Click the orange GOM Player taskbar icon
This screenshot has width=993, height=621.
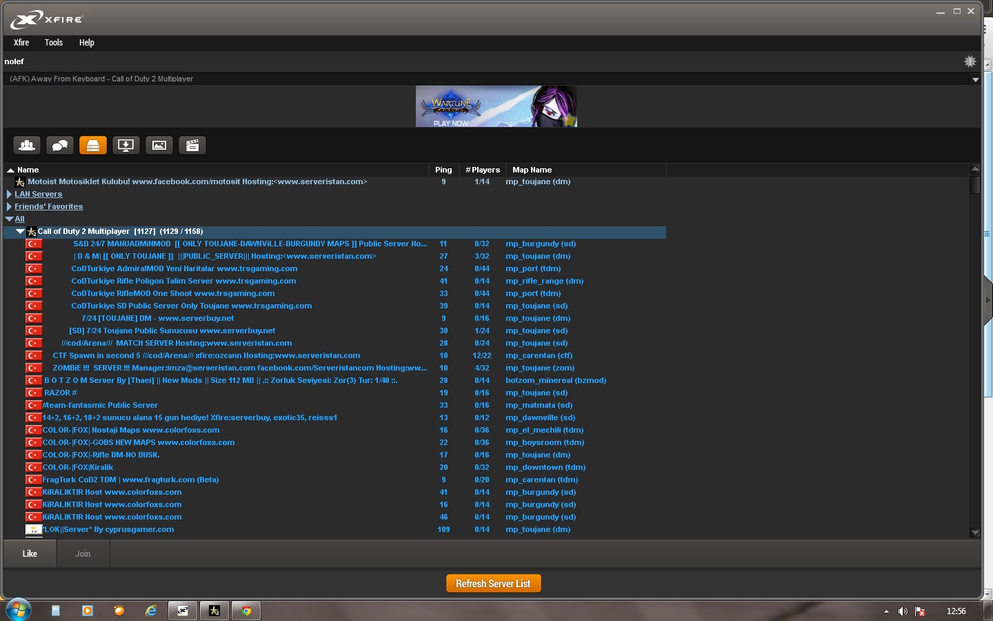click(119, 611)
